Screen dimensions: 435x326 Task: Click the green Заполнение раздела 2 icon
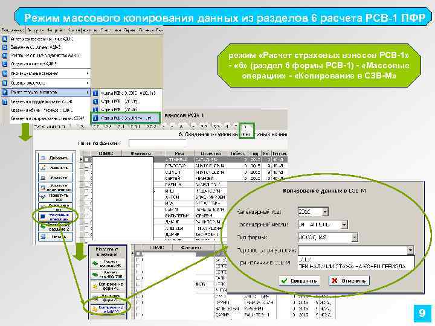point(43,227)
